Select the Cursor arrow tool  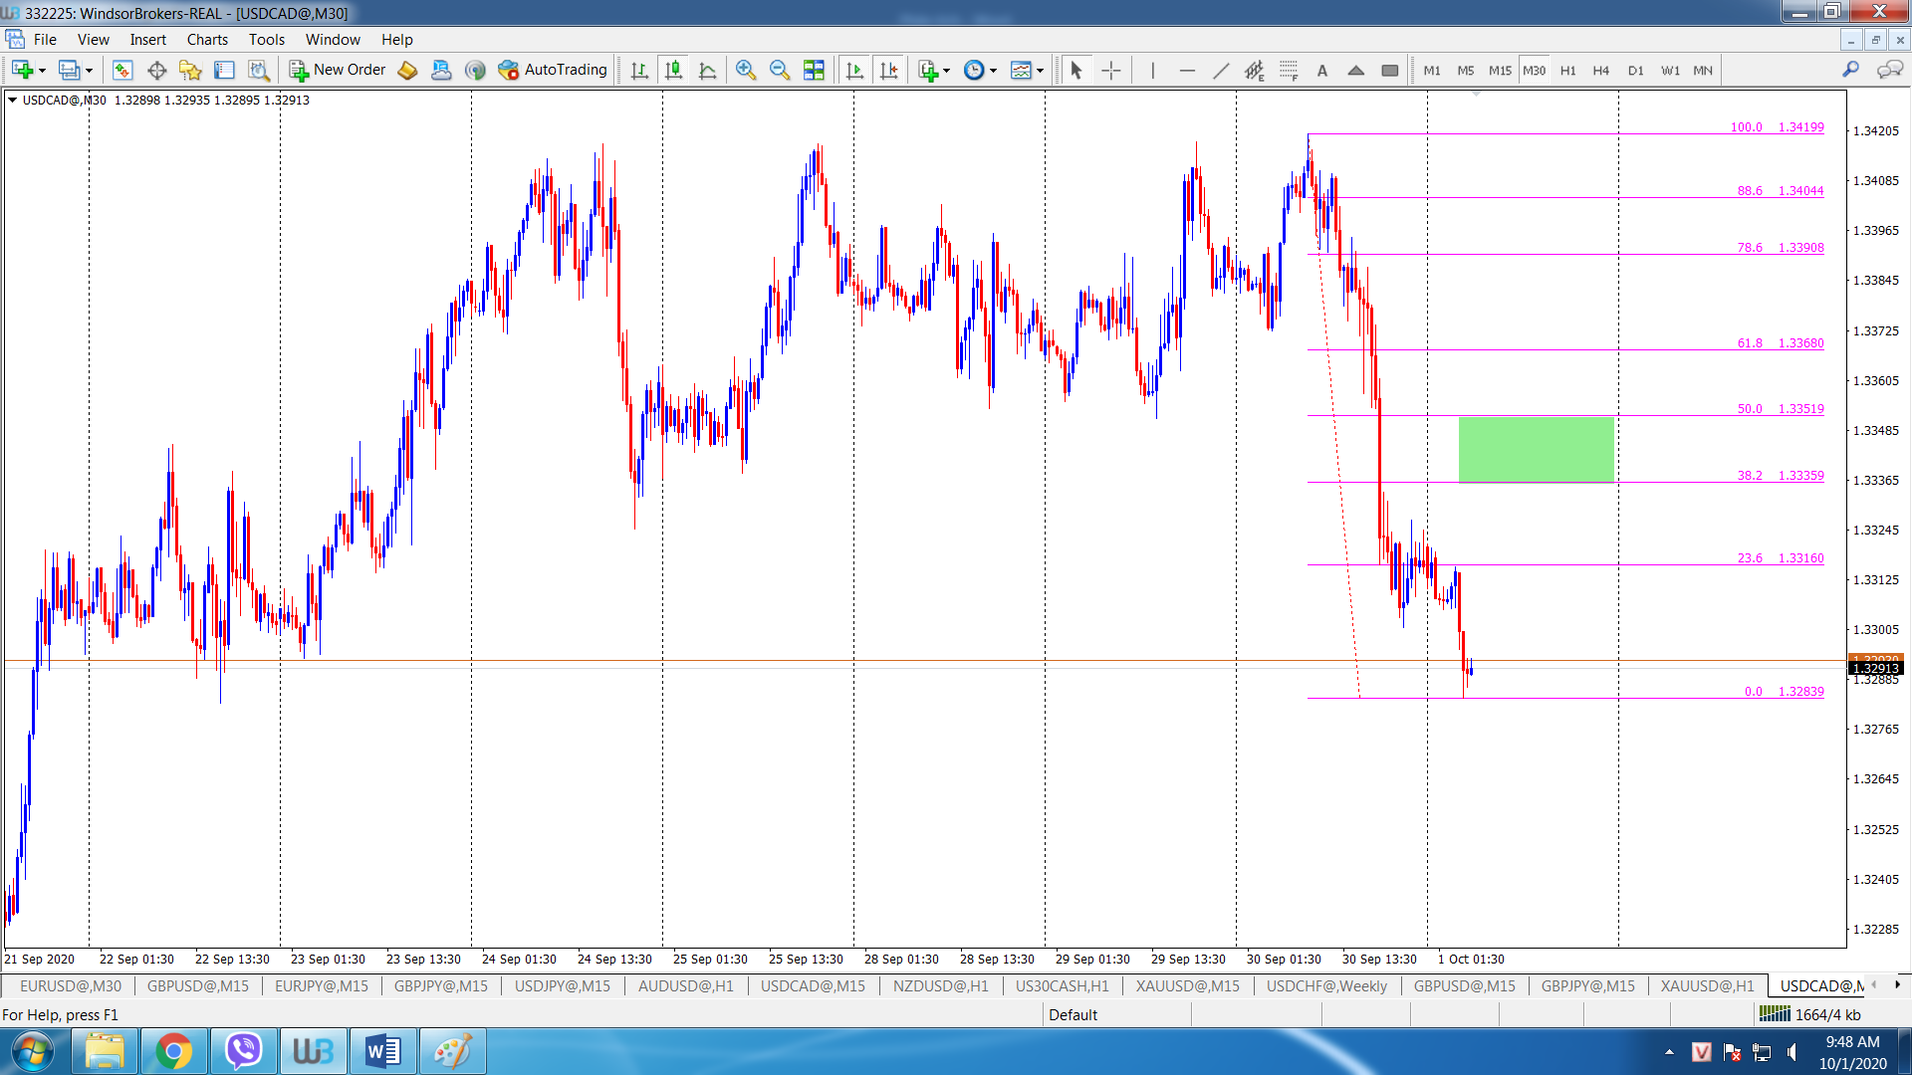pos(1075,70)
